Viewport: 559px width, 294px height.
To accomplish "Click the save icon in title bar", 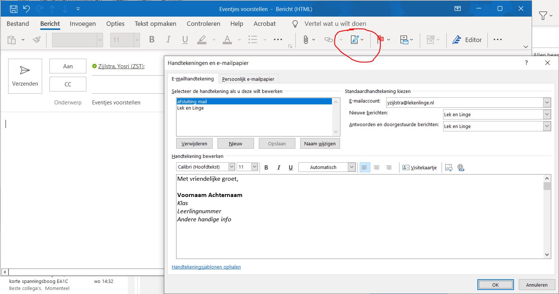I will (13, 9).
